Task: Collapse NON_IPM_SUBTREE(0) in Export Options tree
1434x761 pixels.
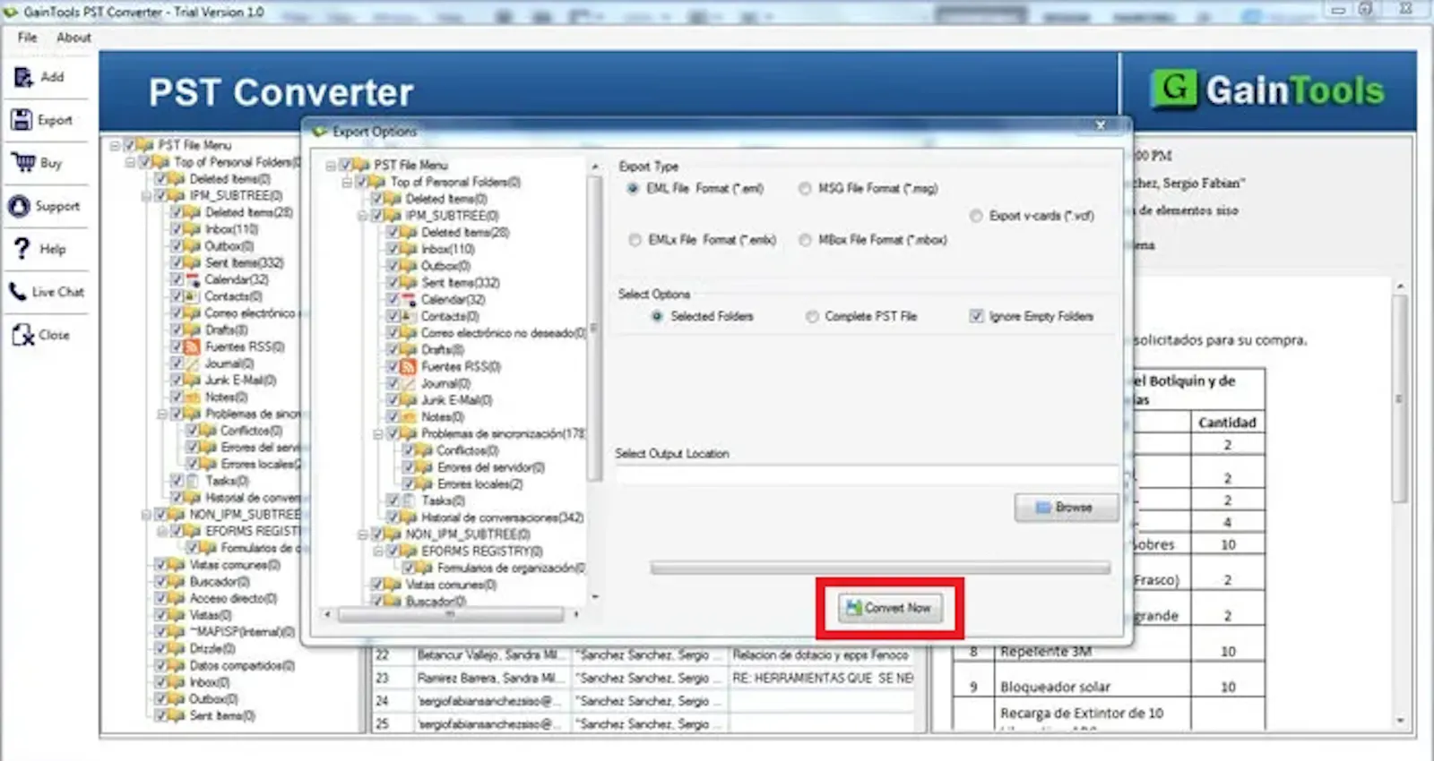Action: tap(363, 534)
